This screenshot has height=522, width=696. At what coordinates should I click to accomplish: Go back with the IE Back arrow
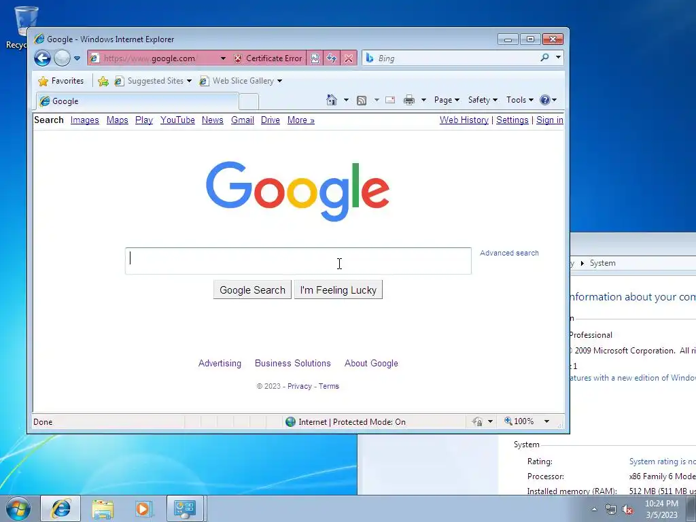click(x=43, y=58)
